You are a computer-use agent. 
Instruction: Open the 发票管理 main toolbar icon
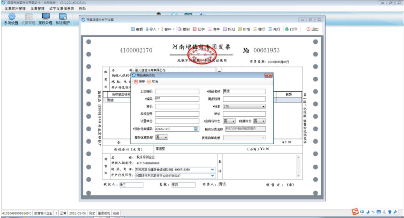pyautogui.click(x=28, y=19)
